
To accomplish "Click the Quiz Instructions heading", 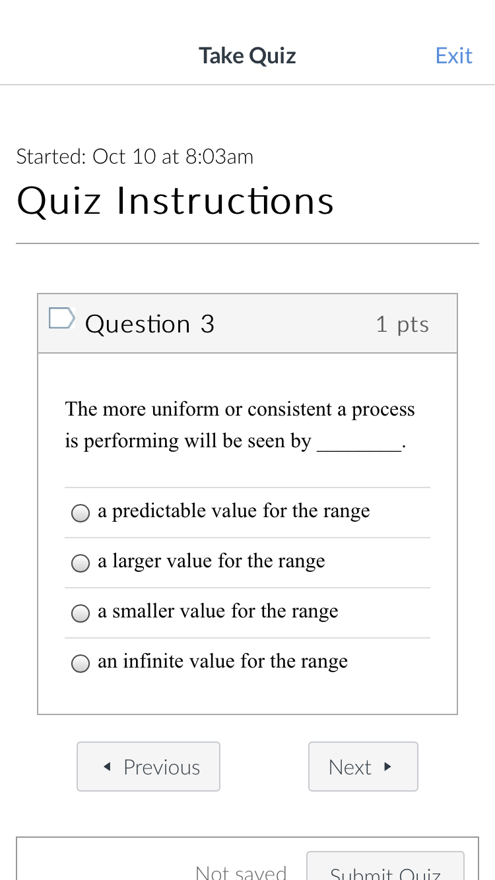I will pyautogui.click(x=175, y=201).
